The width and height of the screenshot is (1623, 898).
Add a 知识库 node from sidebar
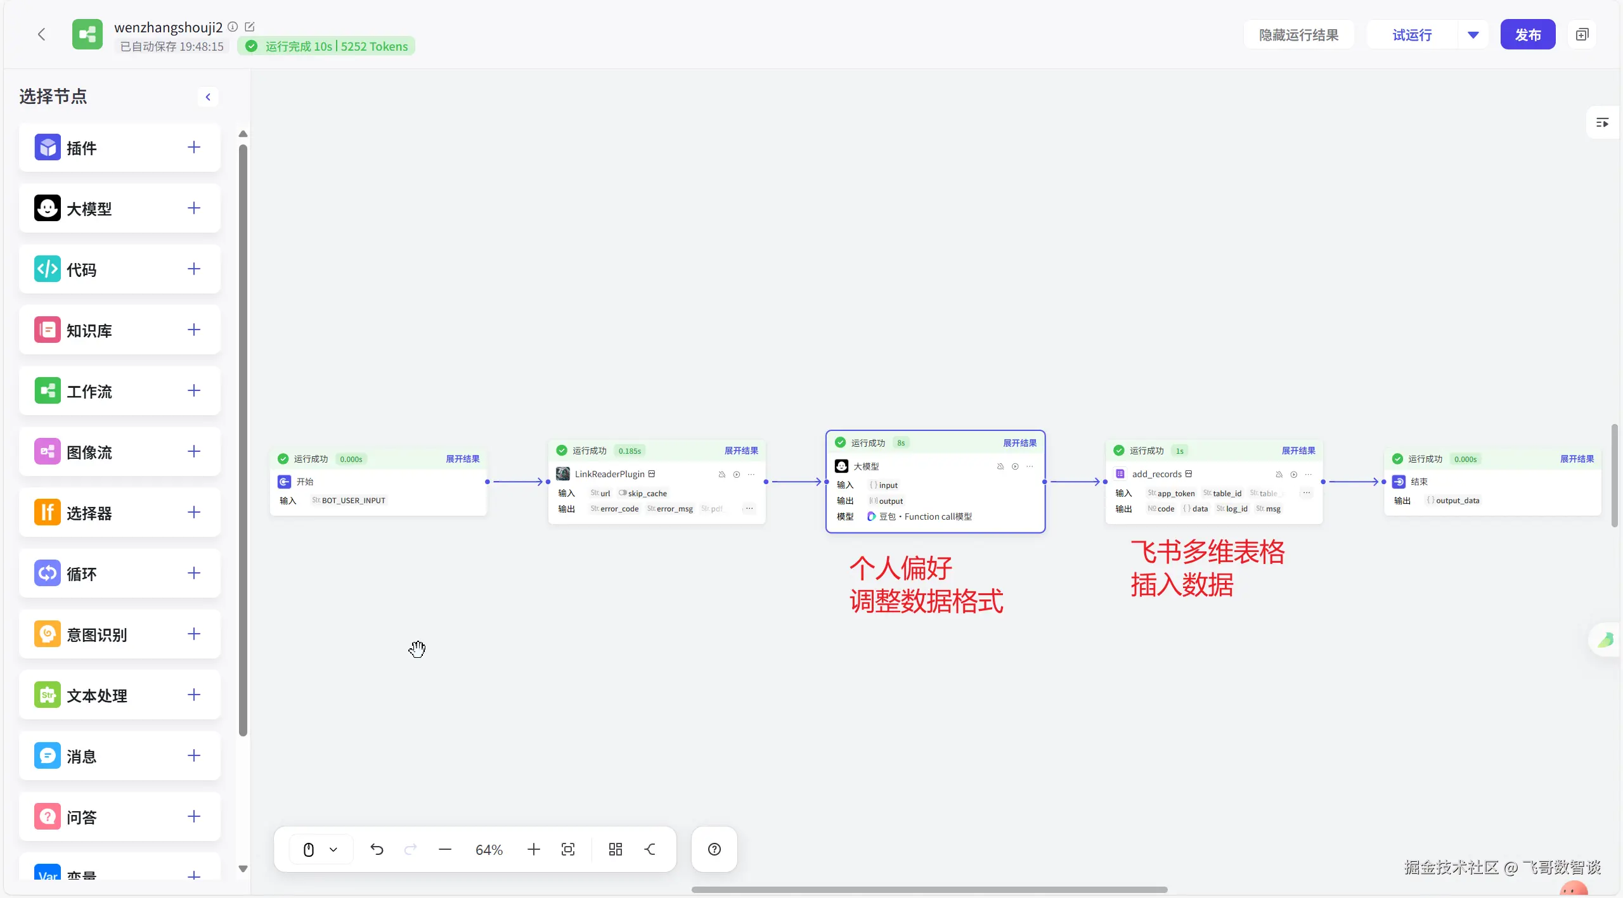coord(194,330)
